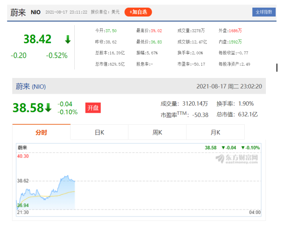Click the large 38.58 price
This screenshot has width=285, height=229.
coord(28,108)
